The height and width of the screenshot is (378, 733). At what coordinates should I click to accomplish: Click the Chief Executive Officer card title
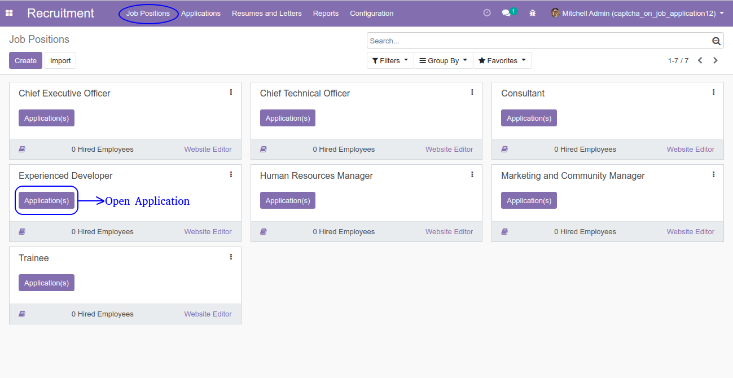(x=64, y=94)
